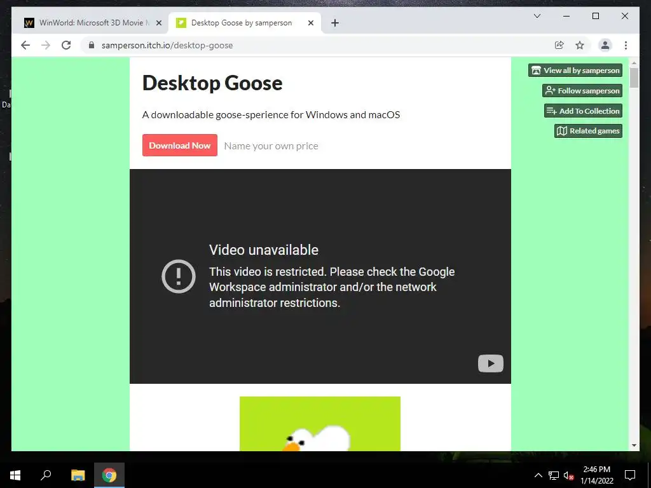Go back to the previous page
Image resolution: width=651 pixels, height=488 pixels.
[25, 45]
